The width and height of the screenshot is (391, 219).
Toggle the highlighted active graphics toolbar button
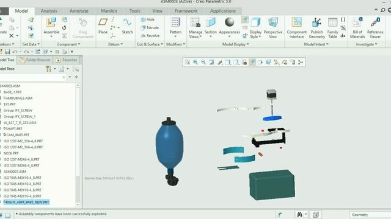pyautogui.click(x=252, y=62)
